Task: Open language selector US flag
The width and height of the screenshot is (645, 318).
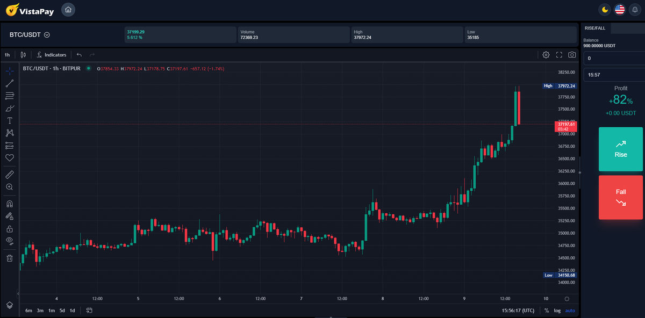Action: tap(620, 9)
